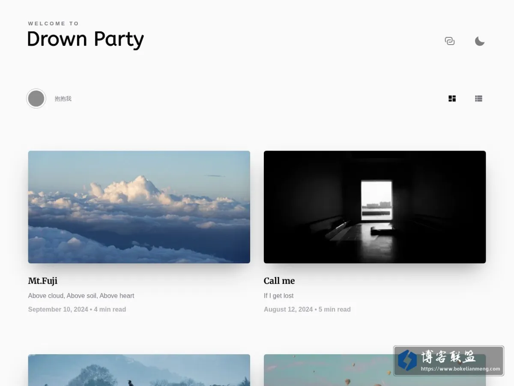Click excerpt 'If I get lost'
This screenshot has width=514, height=386.
tap(279, 296)
